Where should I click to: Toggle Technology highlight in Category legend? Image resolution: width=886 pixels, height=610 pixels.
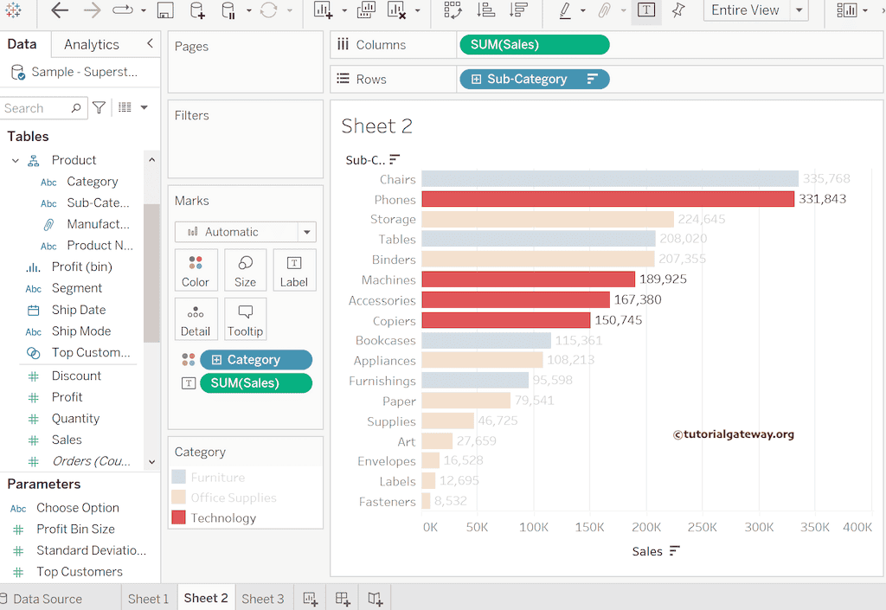[x=223, y=518]
